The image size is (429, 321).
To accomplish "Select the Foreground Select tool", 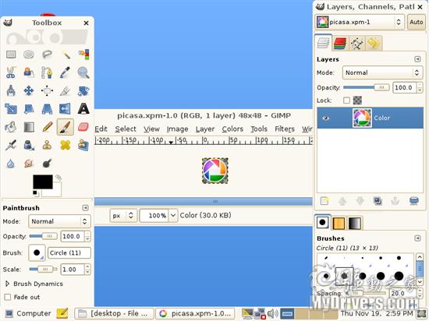I will pyautogui.click(x=29, y=72).
